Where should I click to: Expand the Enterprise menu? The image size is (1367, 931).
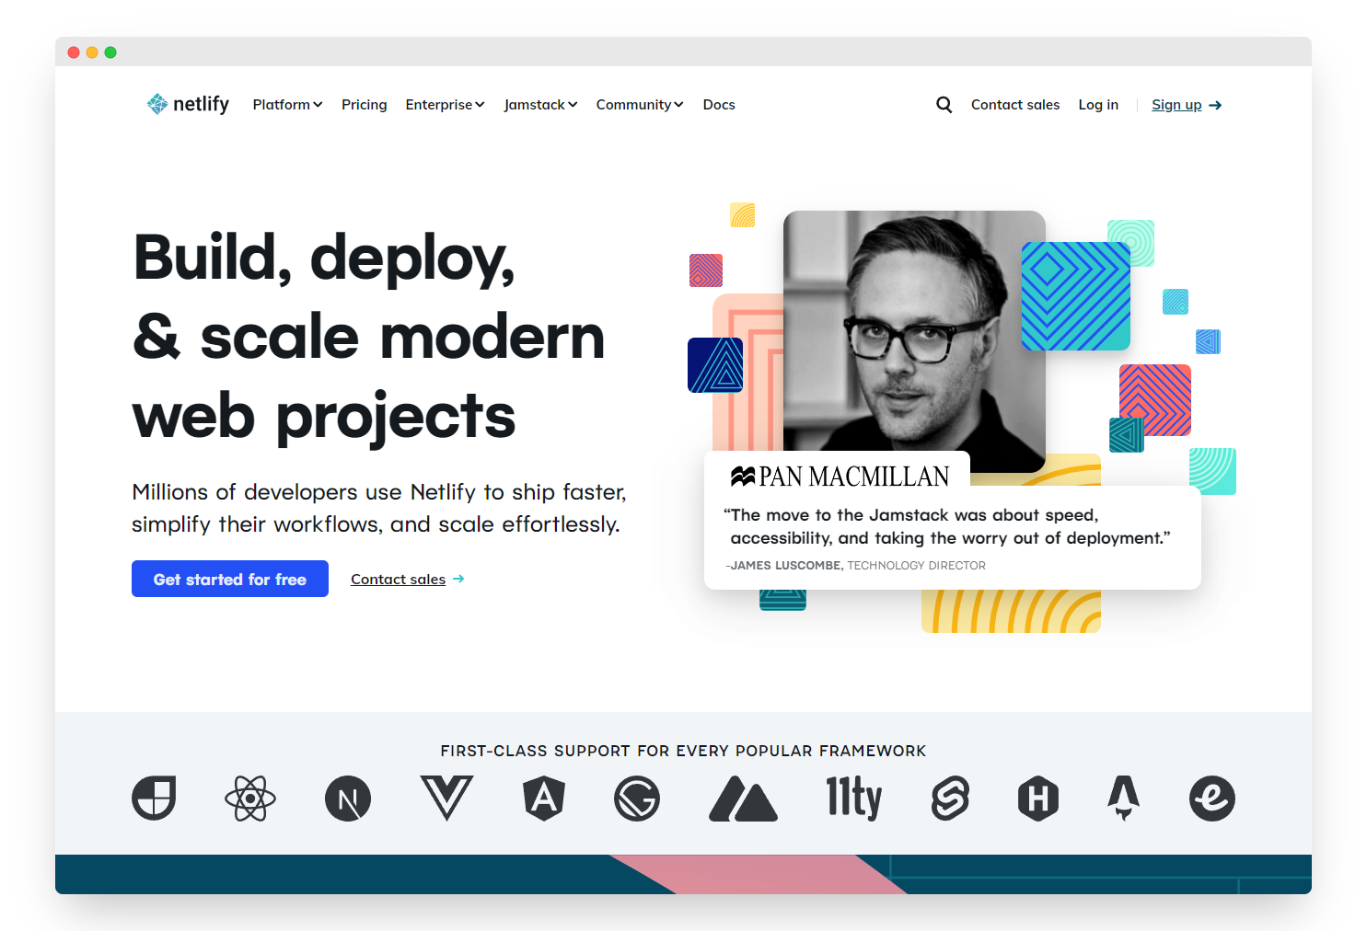tap(445, 105)
